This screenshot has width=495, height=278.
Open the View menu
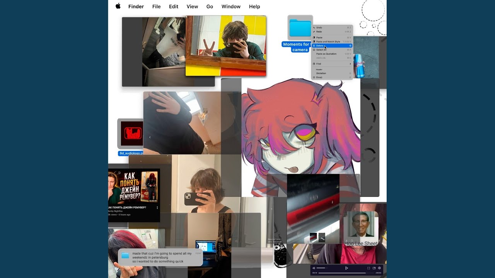pyautogui.click(x=192, y=7)
